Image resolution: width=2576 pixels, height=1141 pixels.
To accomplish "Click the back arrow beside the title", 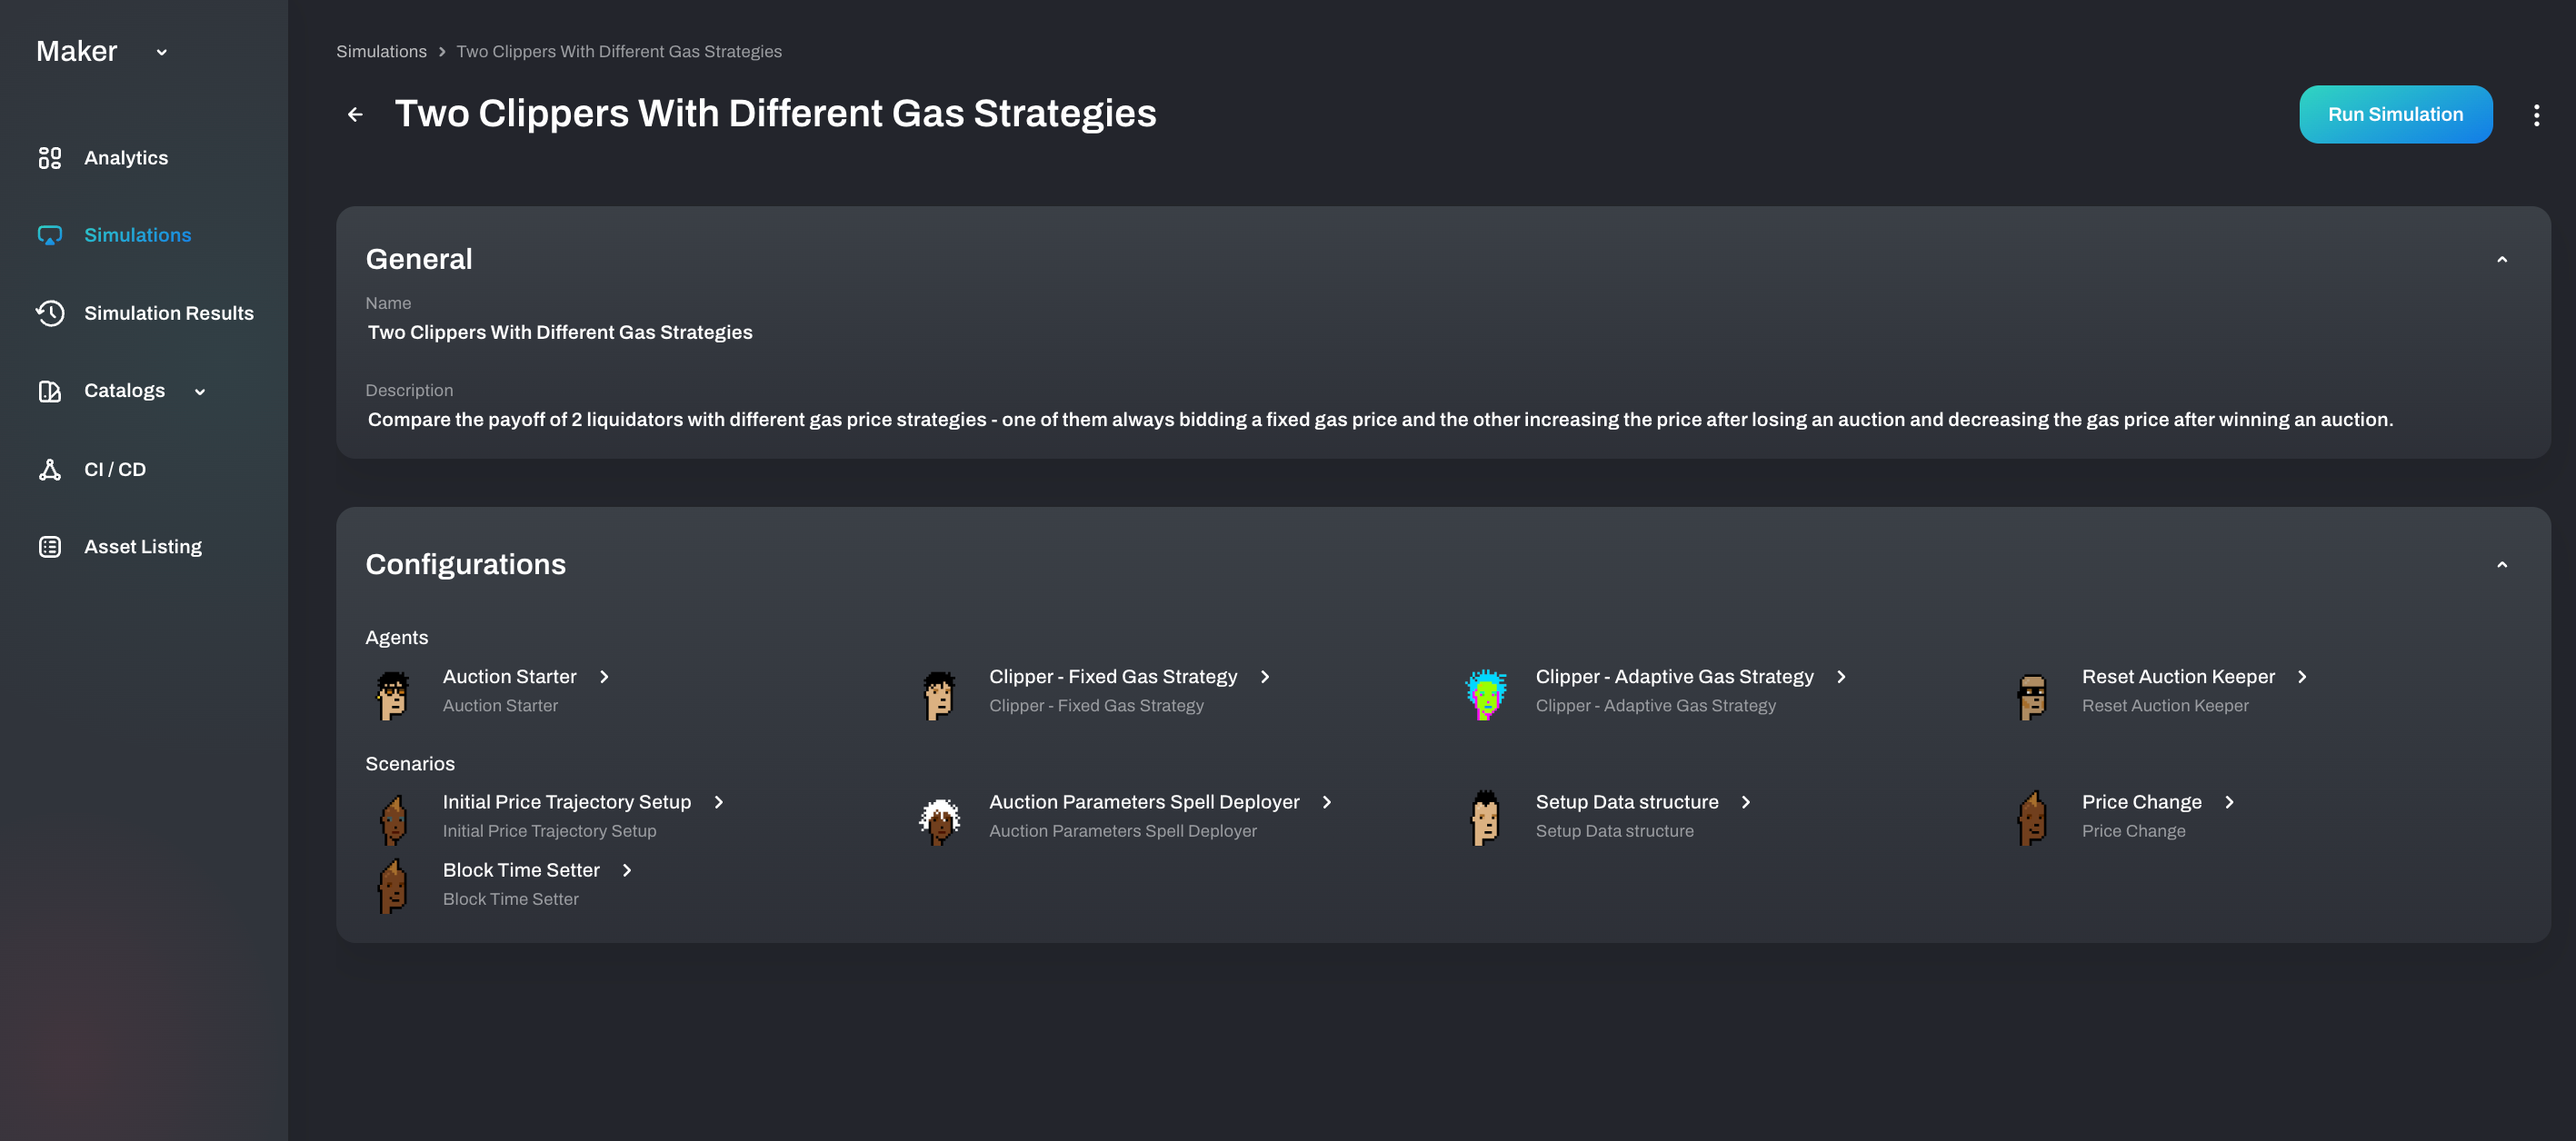I will pyautogui.click(x=355, y=114).
